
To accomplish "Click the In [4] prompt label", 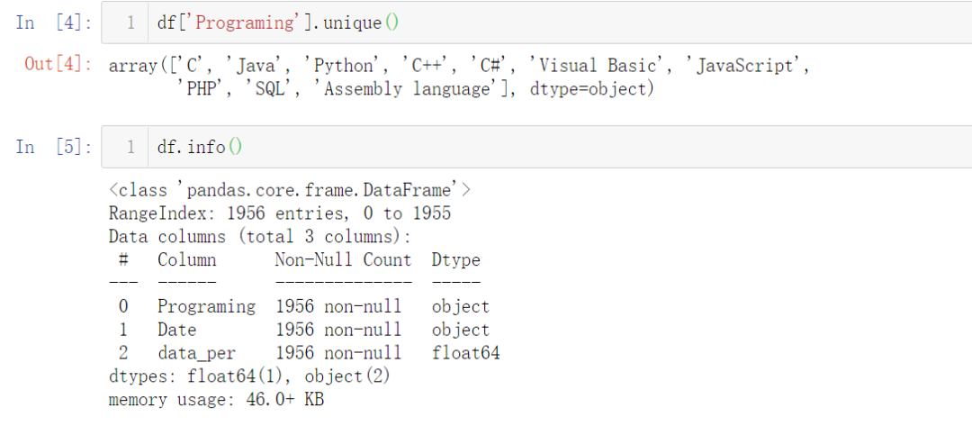I will (x=54, y=23).
